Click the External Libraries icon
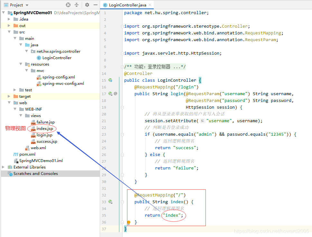Image resolution: width=312 pixels, height=237 pixels. 10,167
